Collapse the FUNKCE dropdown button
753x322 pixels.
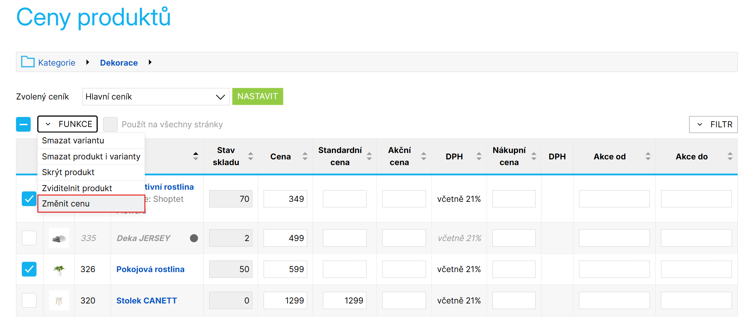pos(67,124)
